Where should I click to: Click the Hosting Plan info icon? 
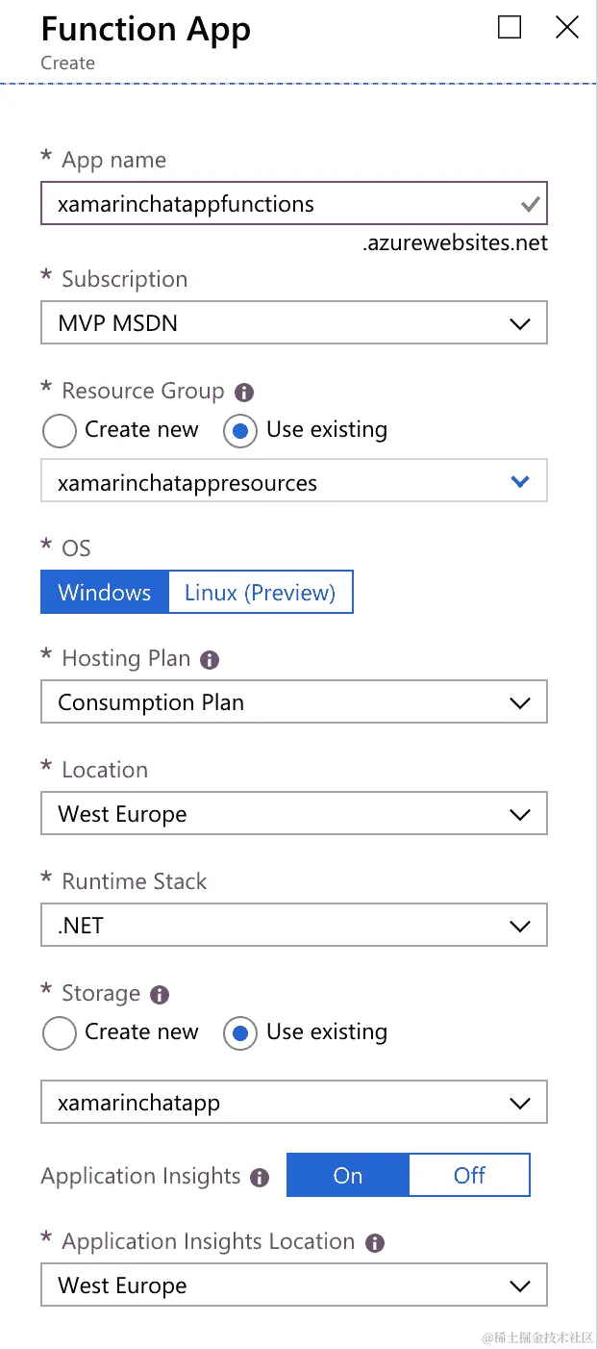pyautogui.click(x=210, y=660)
